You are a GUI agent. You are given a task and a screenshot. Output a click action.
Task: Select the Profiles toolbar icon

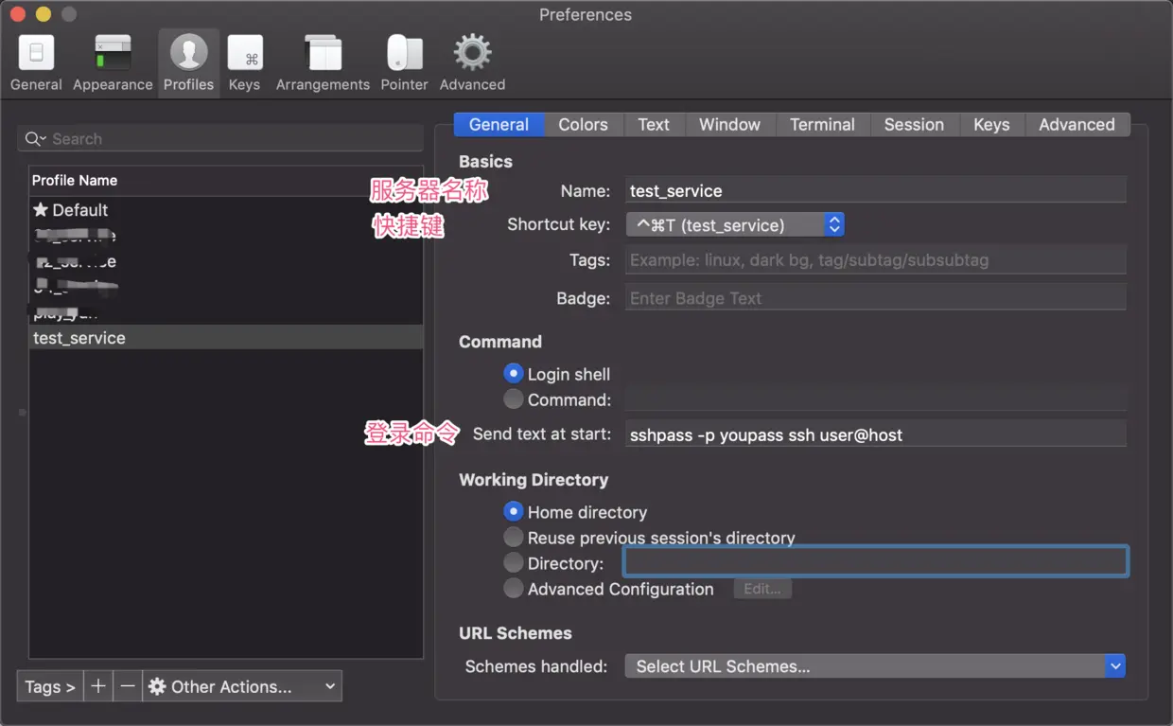[x=188, y=62]
